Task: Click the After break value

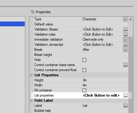Action: 86,50
